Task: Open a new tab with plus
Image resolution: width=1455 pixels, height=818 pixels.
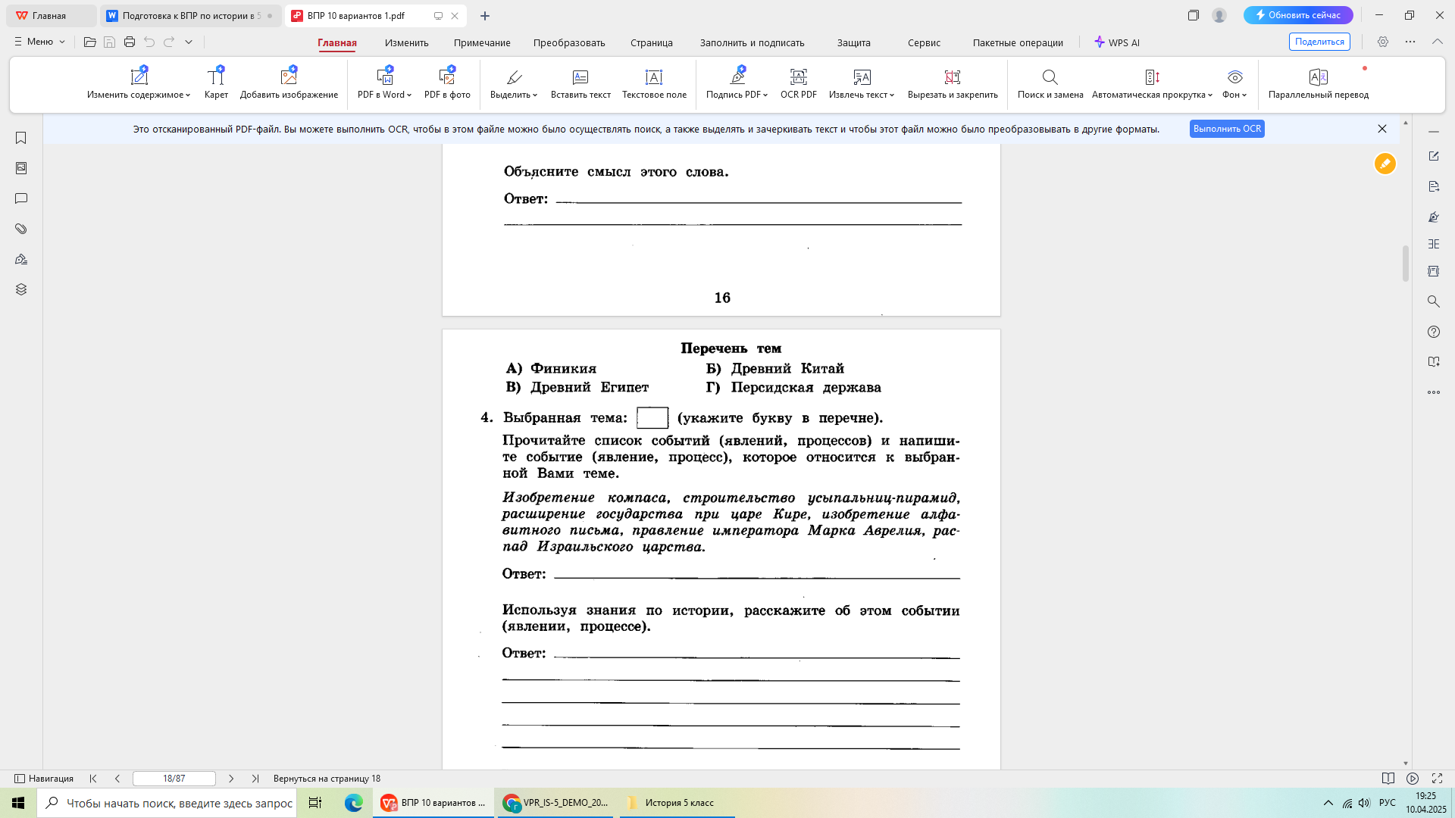Action: tap(485, 16)
